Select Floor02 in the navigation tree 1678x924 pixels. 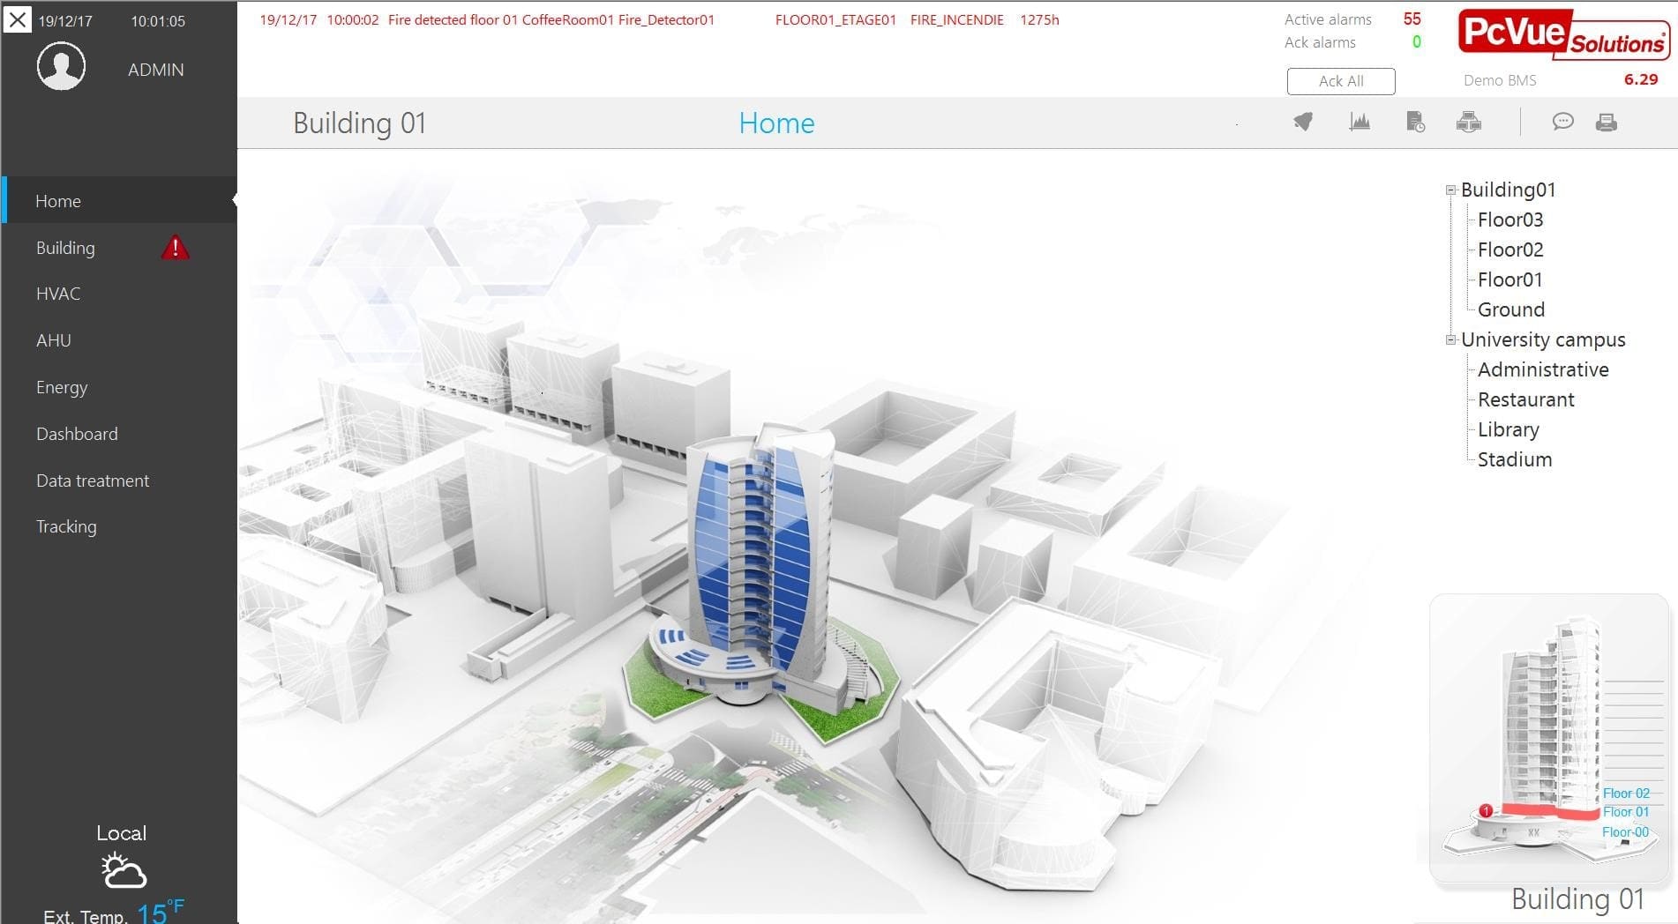click(x=1510, y=250)
